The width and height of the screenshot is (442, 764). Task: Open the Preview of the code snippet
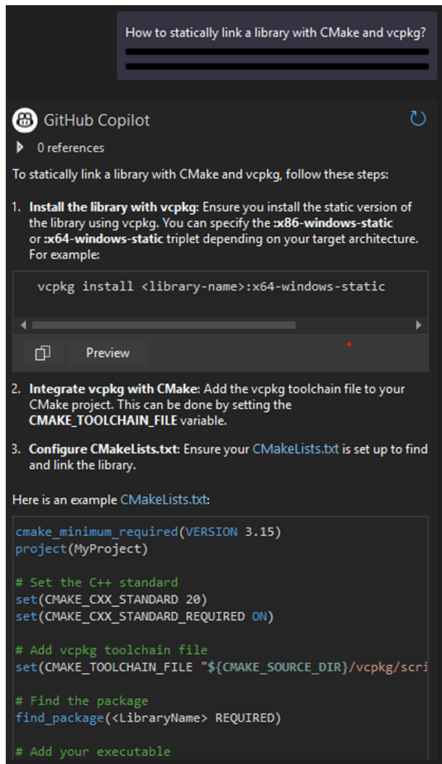(106, 352)
